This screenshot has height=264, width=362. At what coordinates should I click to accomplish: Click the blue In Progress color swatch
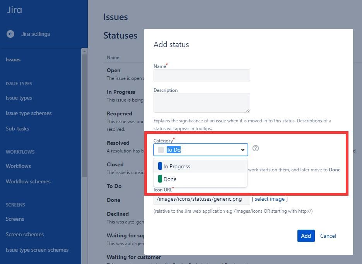(160, 166)
